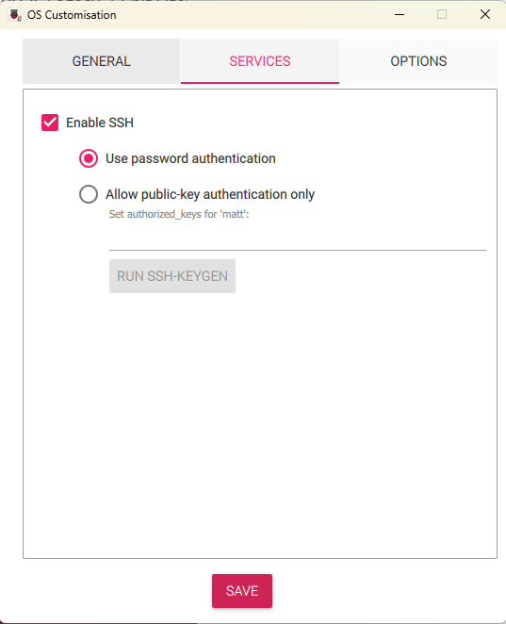506x624 pixels.
Task: Close the OS Customisation window
Action: point(485,14)
